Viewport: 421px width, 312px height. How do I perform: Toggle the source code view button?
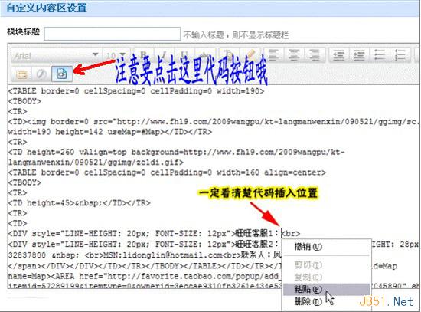click(62, 74)
